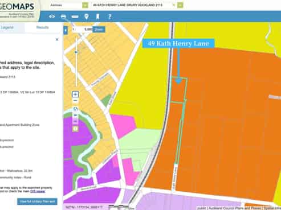This screenshot has height=210, width=281.
Task: Open the print map tool
Action: click(63, 17)
